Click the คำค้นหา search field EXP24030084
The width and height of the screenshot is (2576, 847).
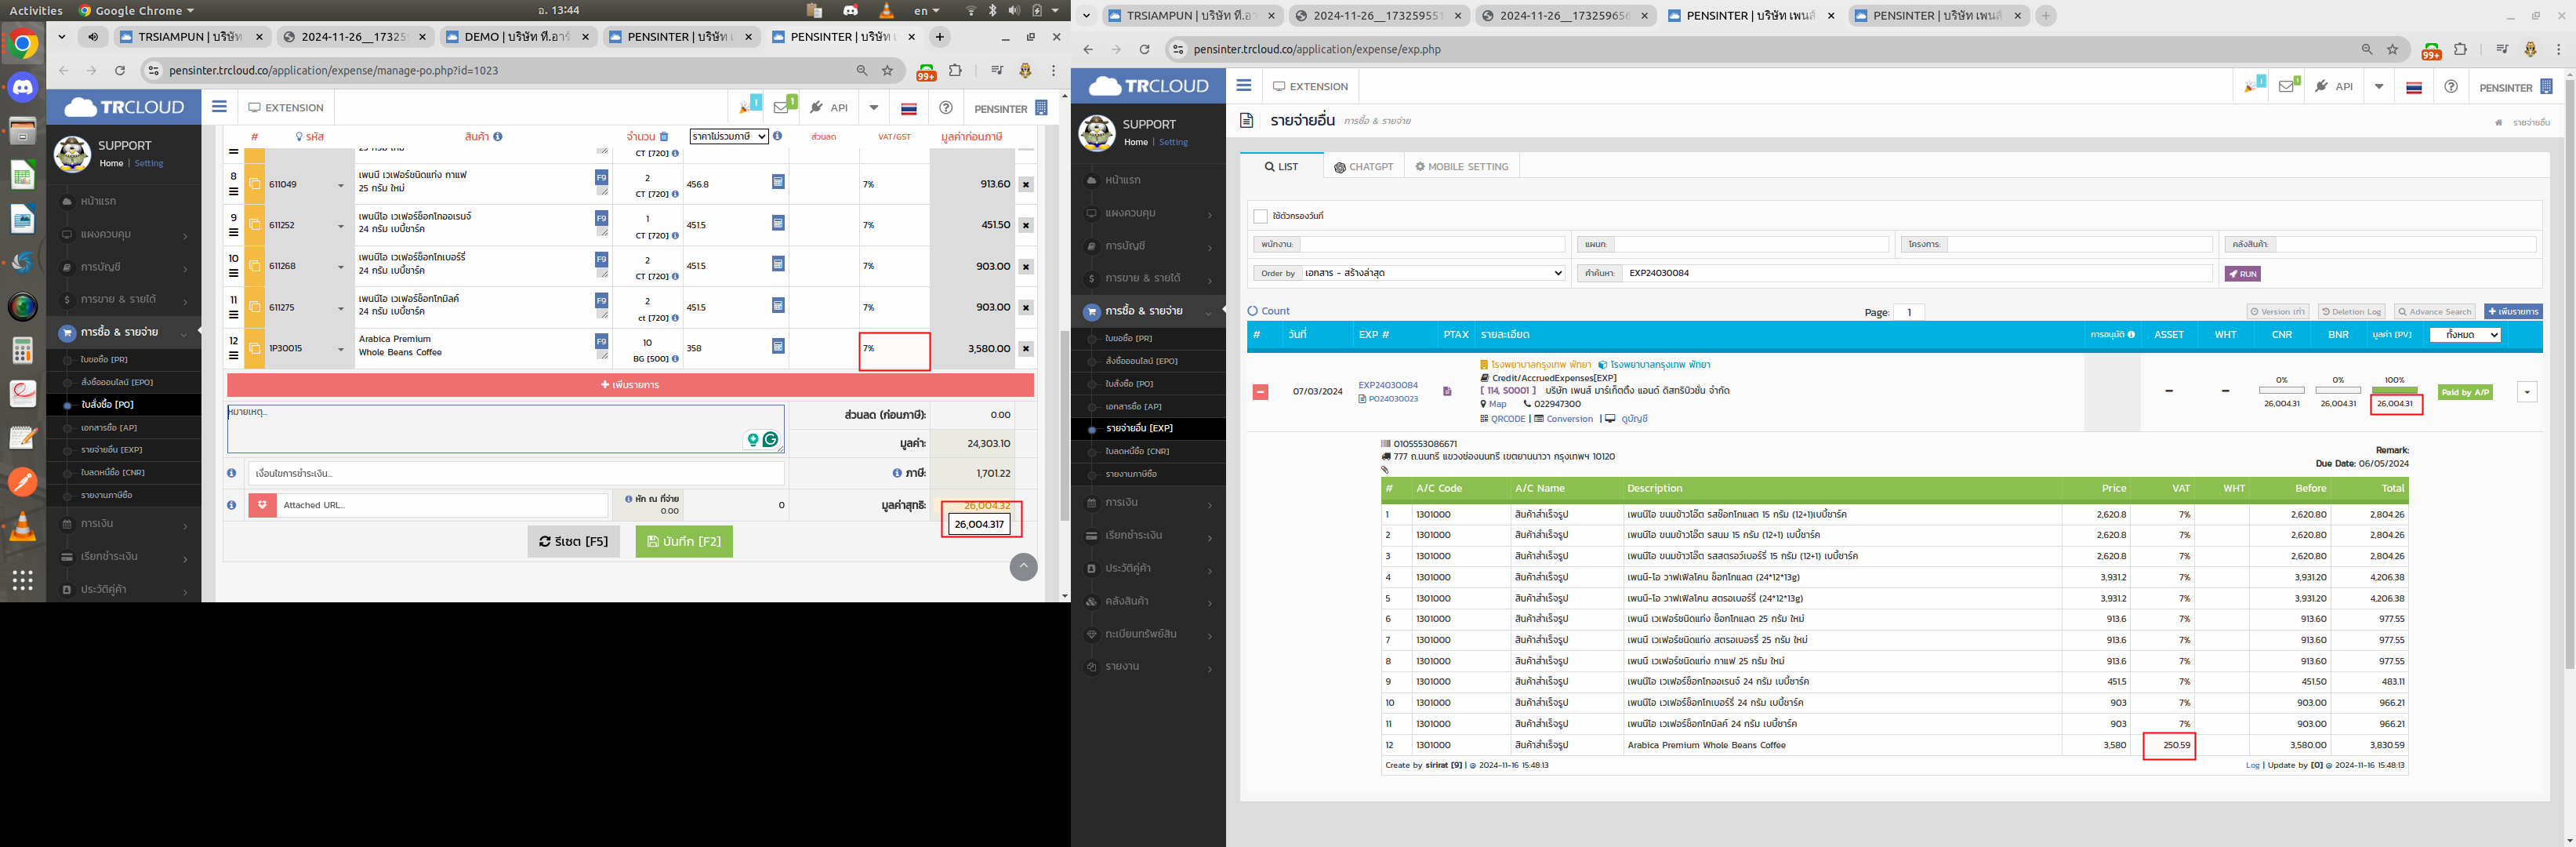click(1917, 273)
